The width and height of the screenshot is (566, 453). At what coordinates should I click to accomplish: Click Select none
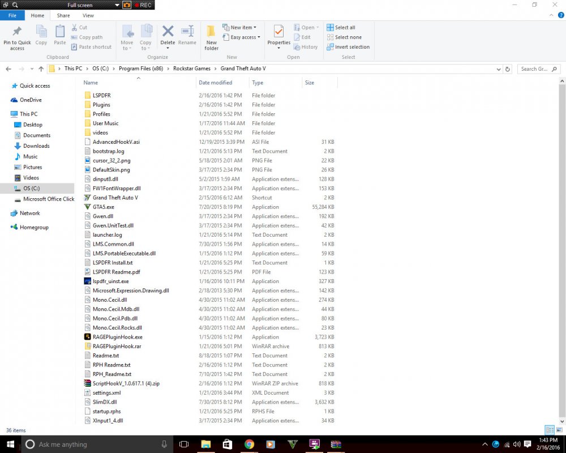pyautogui.click(x=344, y=37)
